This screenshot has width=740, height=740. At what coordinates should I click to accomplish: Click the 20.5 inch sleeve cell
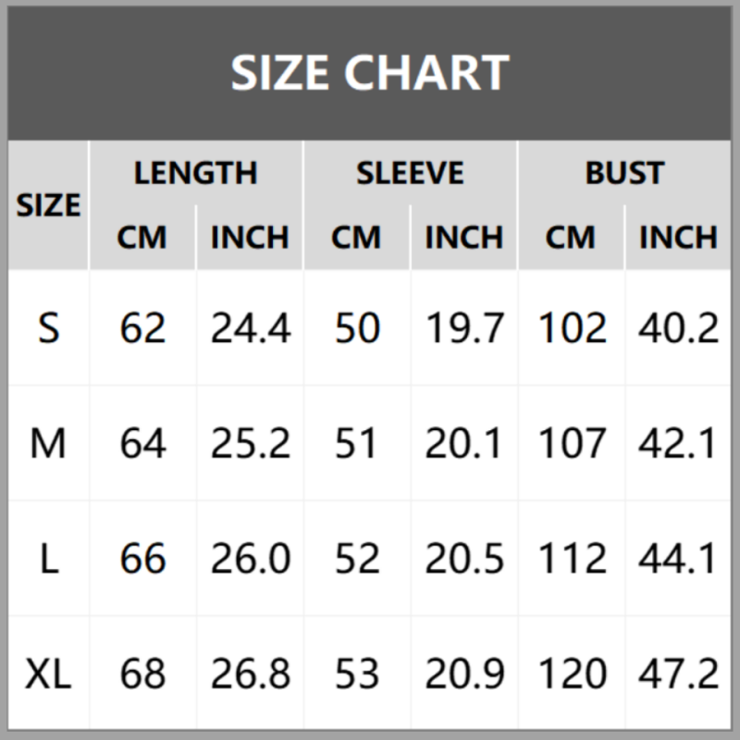point(463,560)
